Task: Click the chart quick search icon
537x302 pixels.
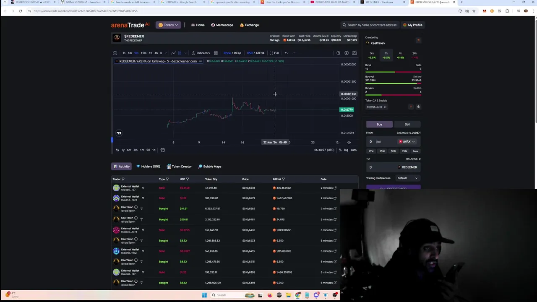Action: point(339,53)
